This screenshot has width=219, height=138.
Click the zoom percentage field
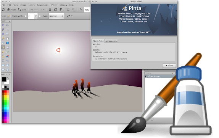(x=87, y=10)
